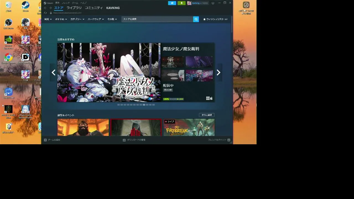The image size is (354, 199).
Task: Open the DMM Game Player desktop icon
Action: click(x=25, y=59)
